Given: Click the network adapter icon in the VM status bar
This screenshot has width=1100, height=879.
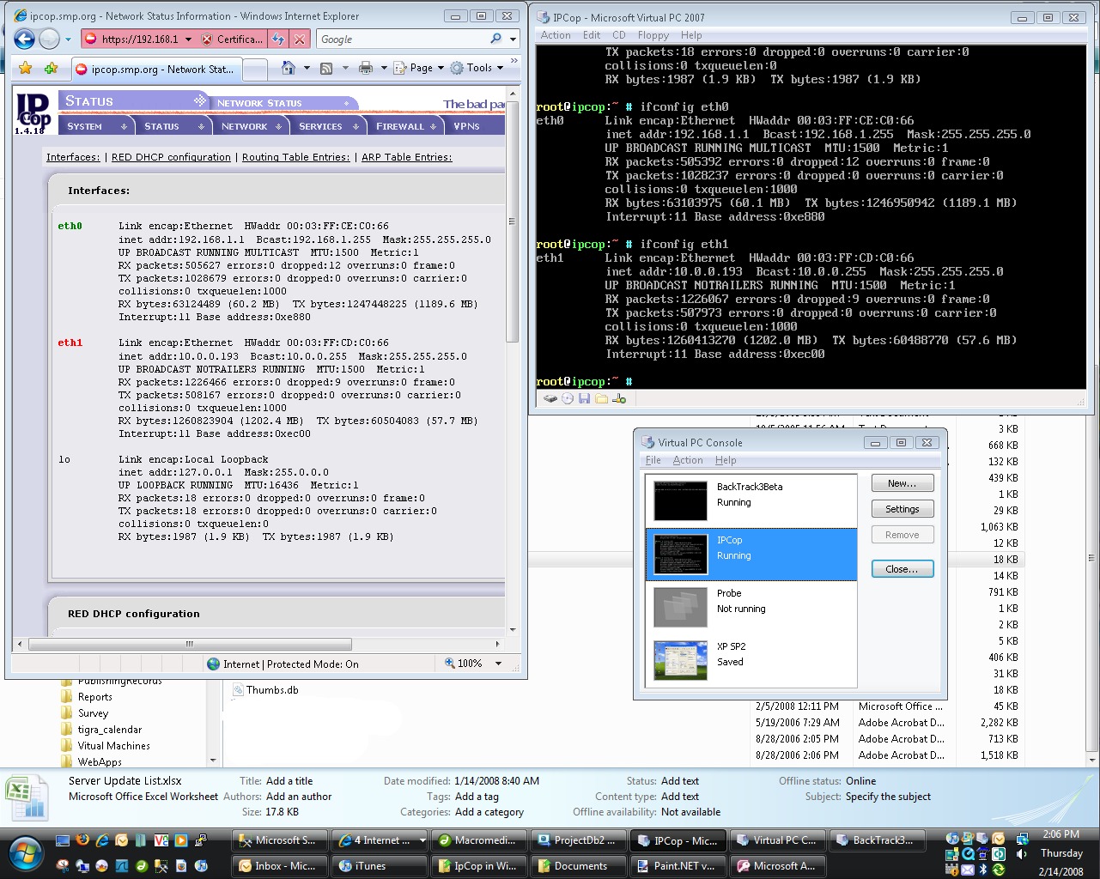Looking at the screenshot, I should point(618,397).
